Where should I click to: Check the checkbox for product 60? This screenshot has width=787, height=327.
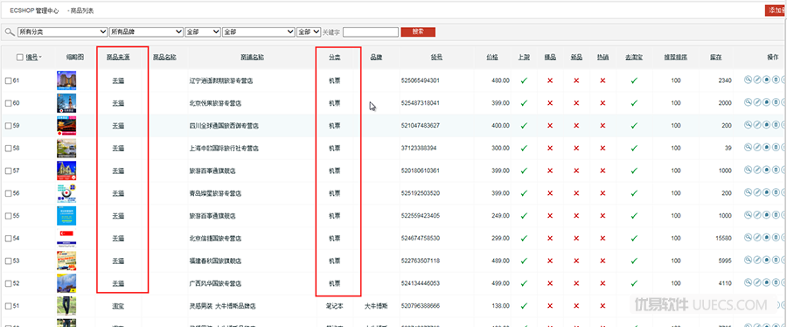(8, 103)
